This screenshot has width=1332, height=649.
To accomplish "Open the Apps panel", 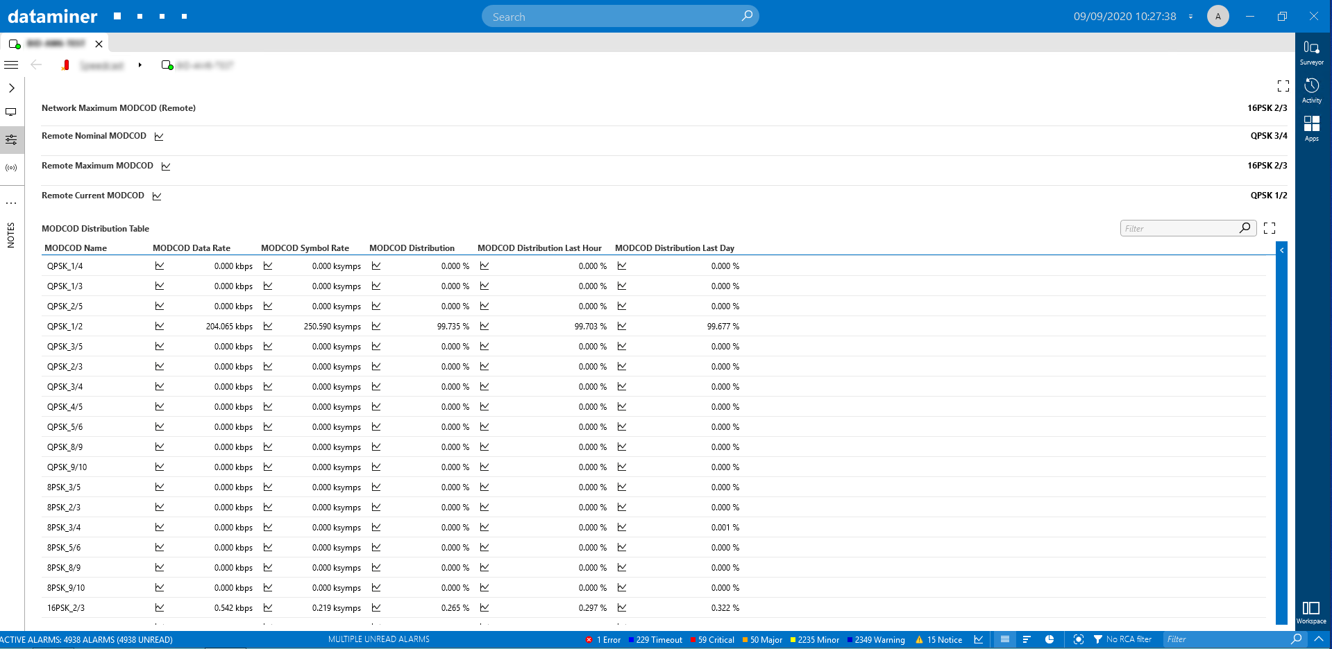I will [x=1311, y=129].
